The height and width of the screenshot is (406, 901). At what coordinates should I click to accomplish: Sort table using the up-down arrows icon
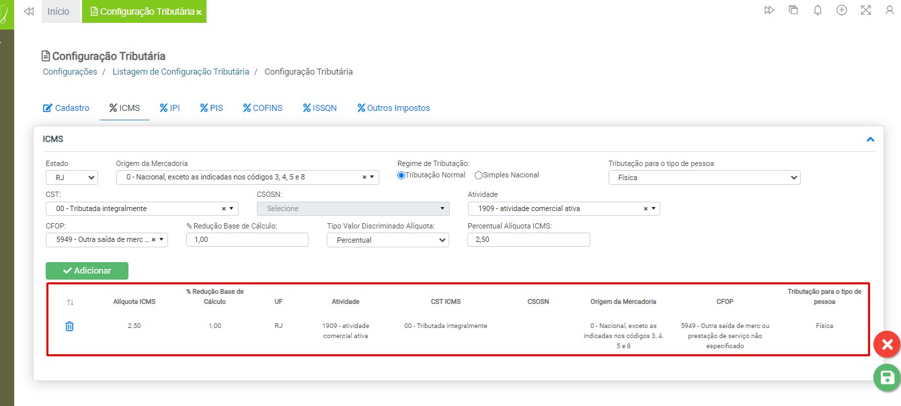click(x=70, y=302)
